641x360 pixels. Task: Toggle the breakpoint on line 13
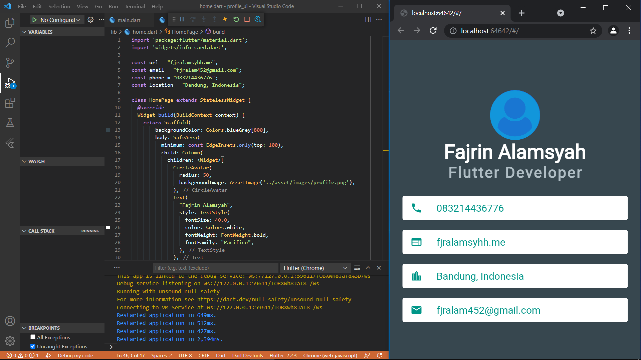(x=108, y=130)
